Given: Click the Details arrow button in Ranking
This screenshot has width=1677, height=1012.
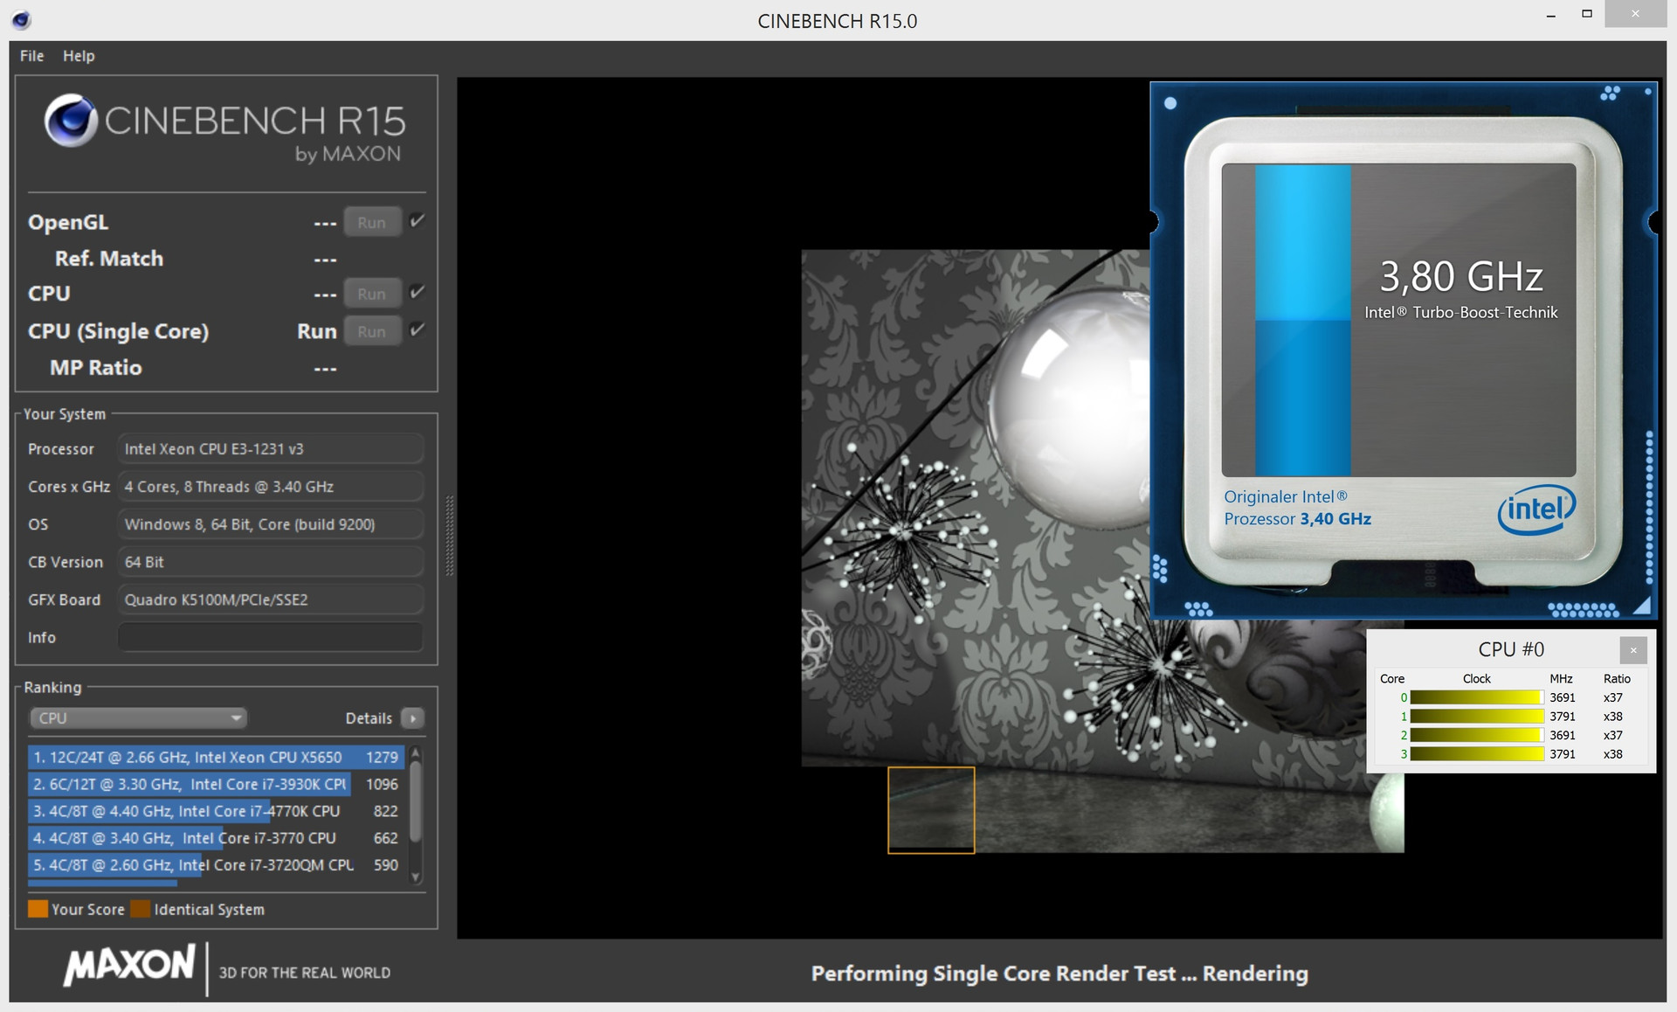Looking at the screenshot, I should coord(413,717).
